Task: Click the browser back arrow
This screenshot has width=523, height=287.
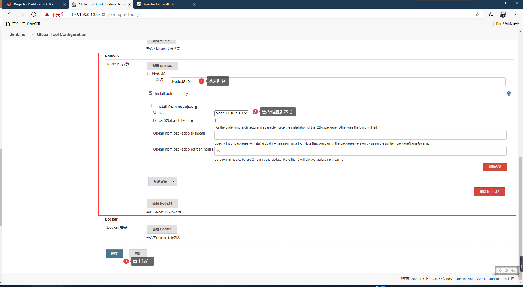Action: coord(10,14)
